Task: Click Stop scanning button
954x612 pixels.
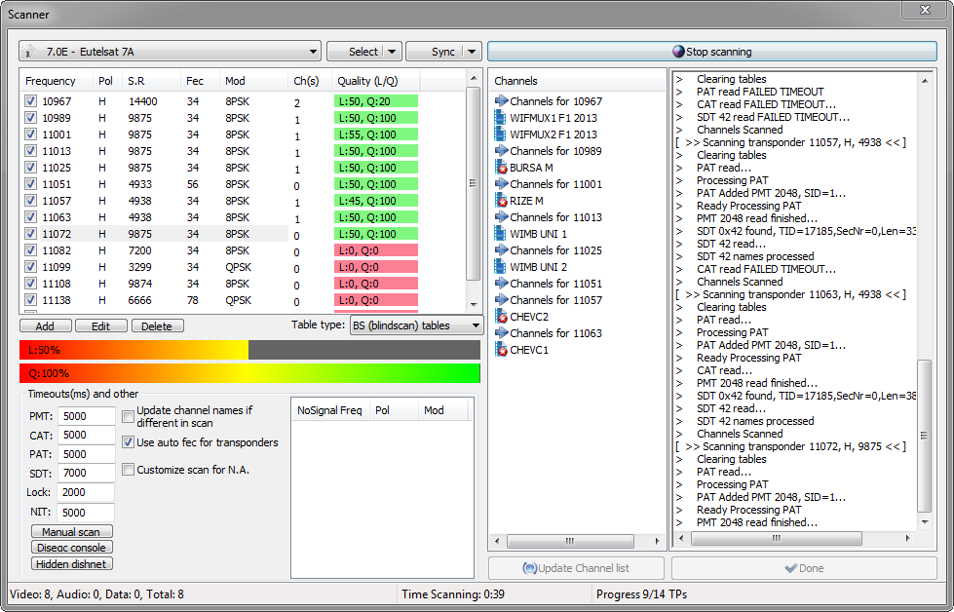Action: point(712,52)
